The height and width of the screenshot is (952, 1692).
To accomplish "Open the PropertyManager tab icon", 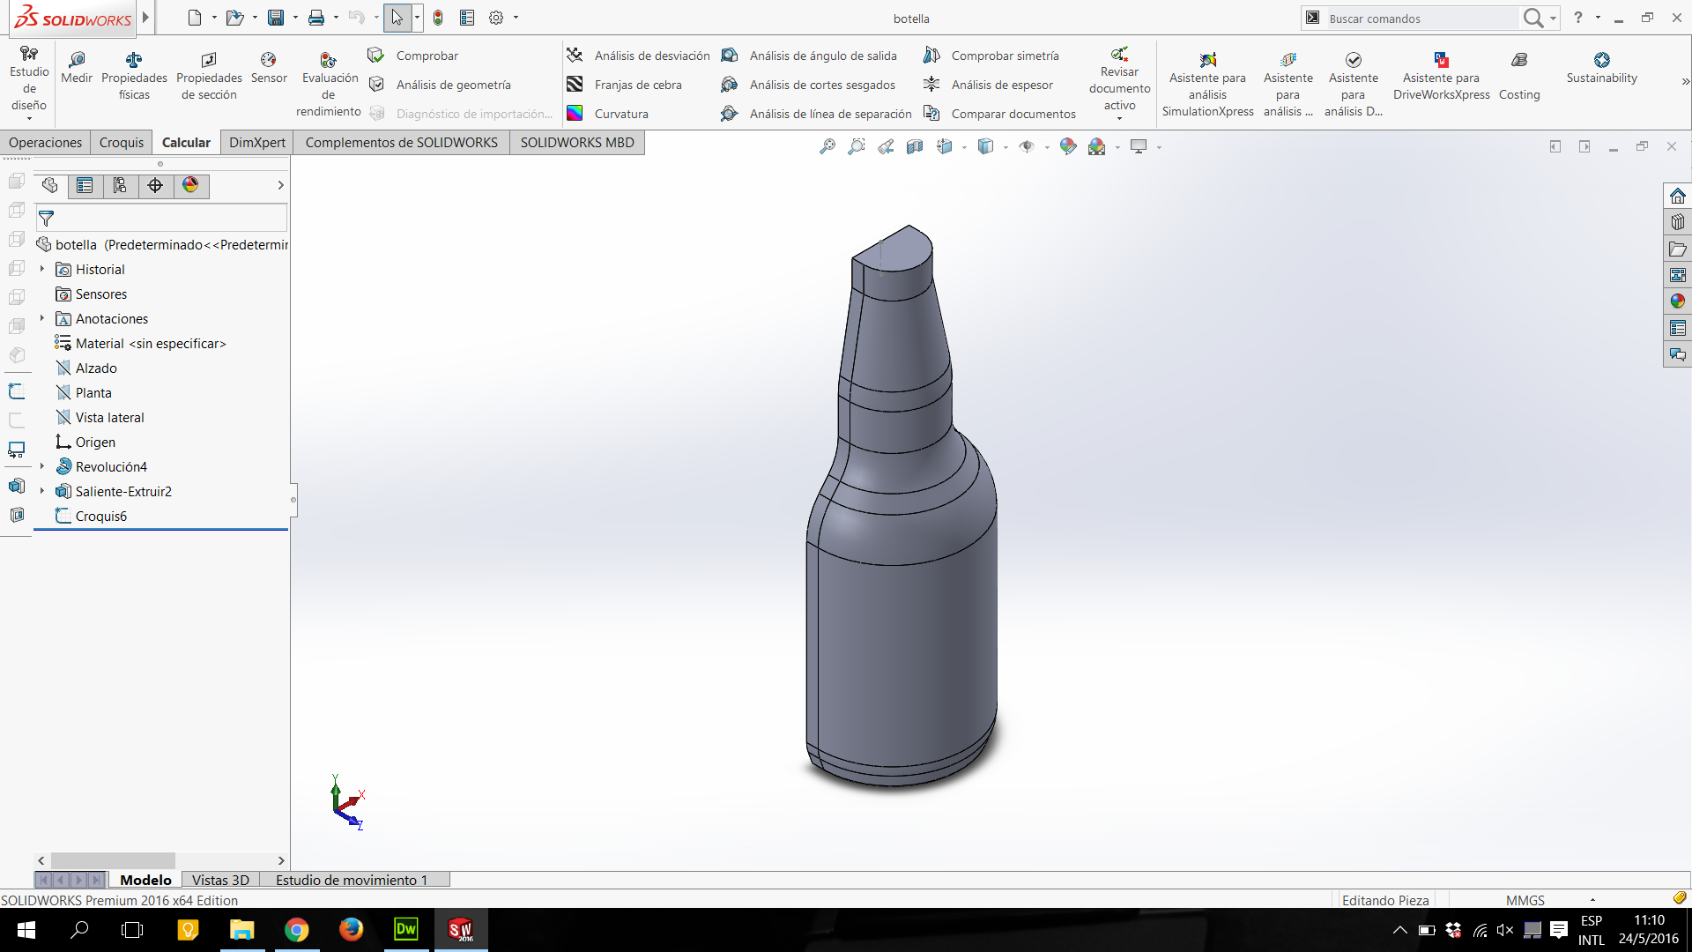I will tap(85, 185).
